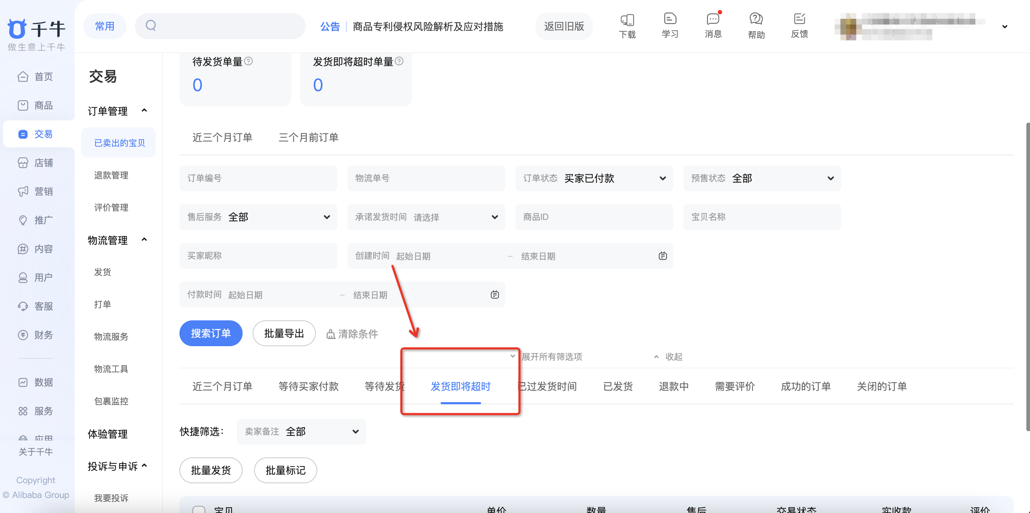Viewport: 1030px width, 513px height.
Task: Open the 售后服务 dropdown
Action: coord(258,217)
